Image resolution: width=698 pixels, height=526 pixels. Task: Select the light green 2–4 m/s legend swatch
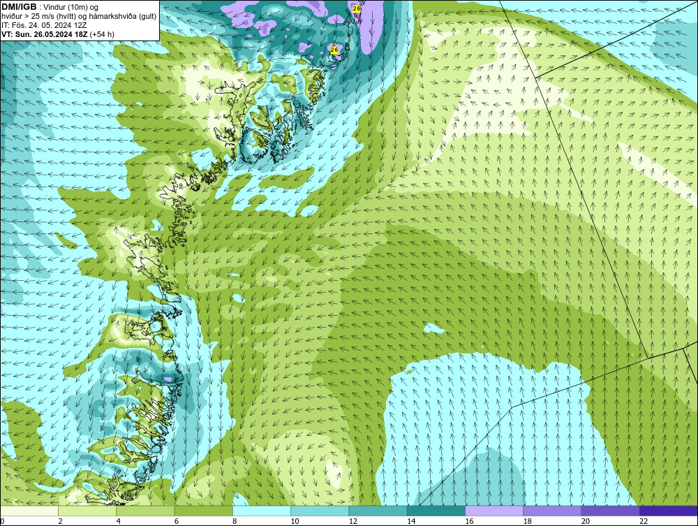click(87, 511)
